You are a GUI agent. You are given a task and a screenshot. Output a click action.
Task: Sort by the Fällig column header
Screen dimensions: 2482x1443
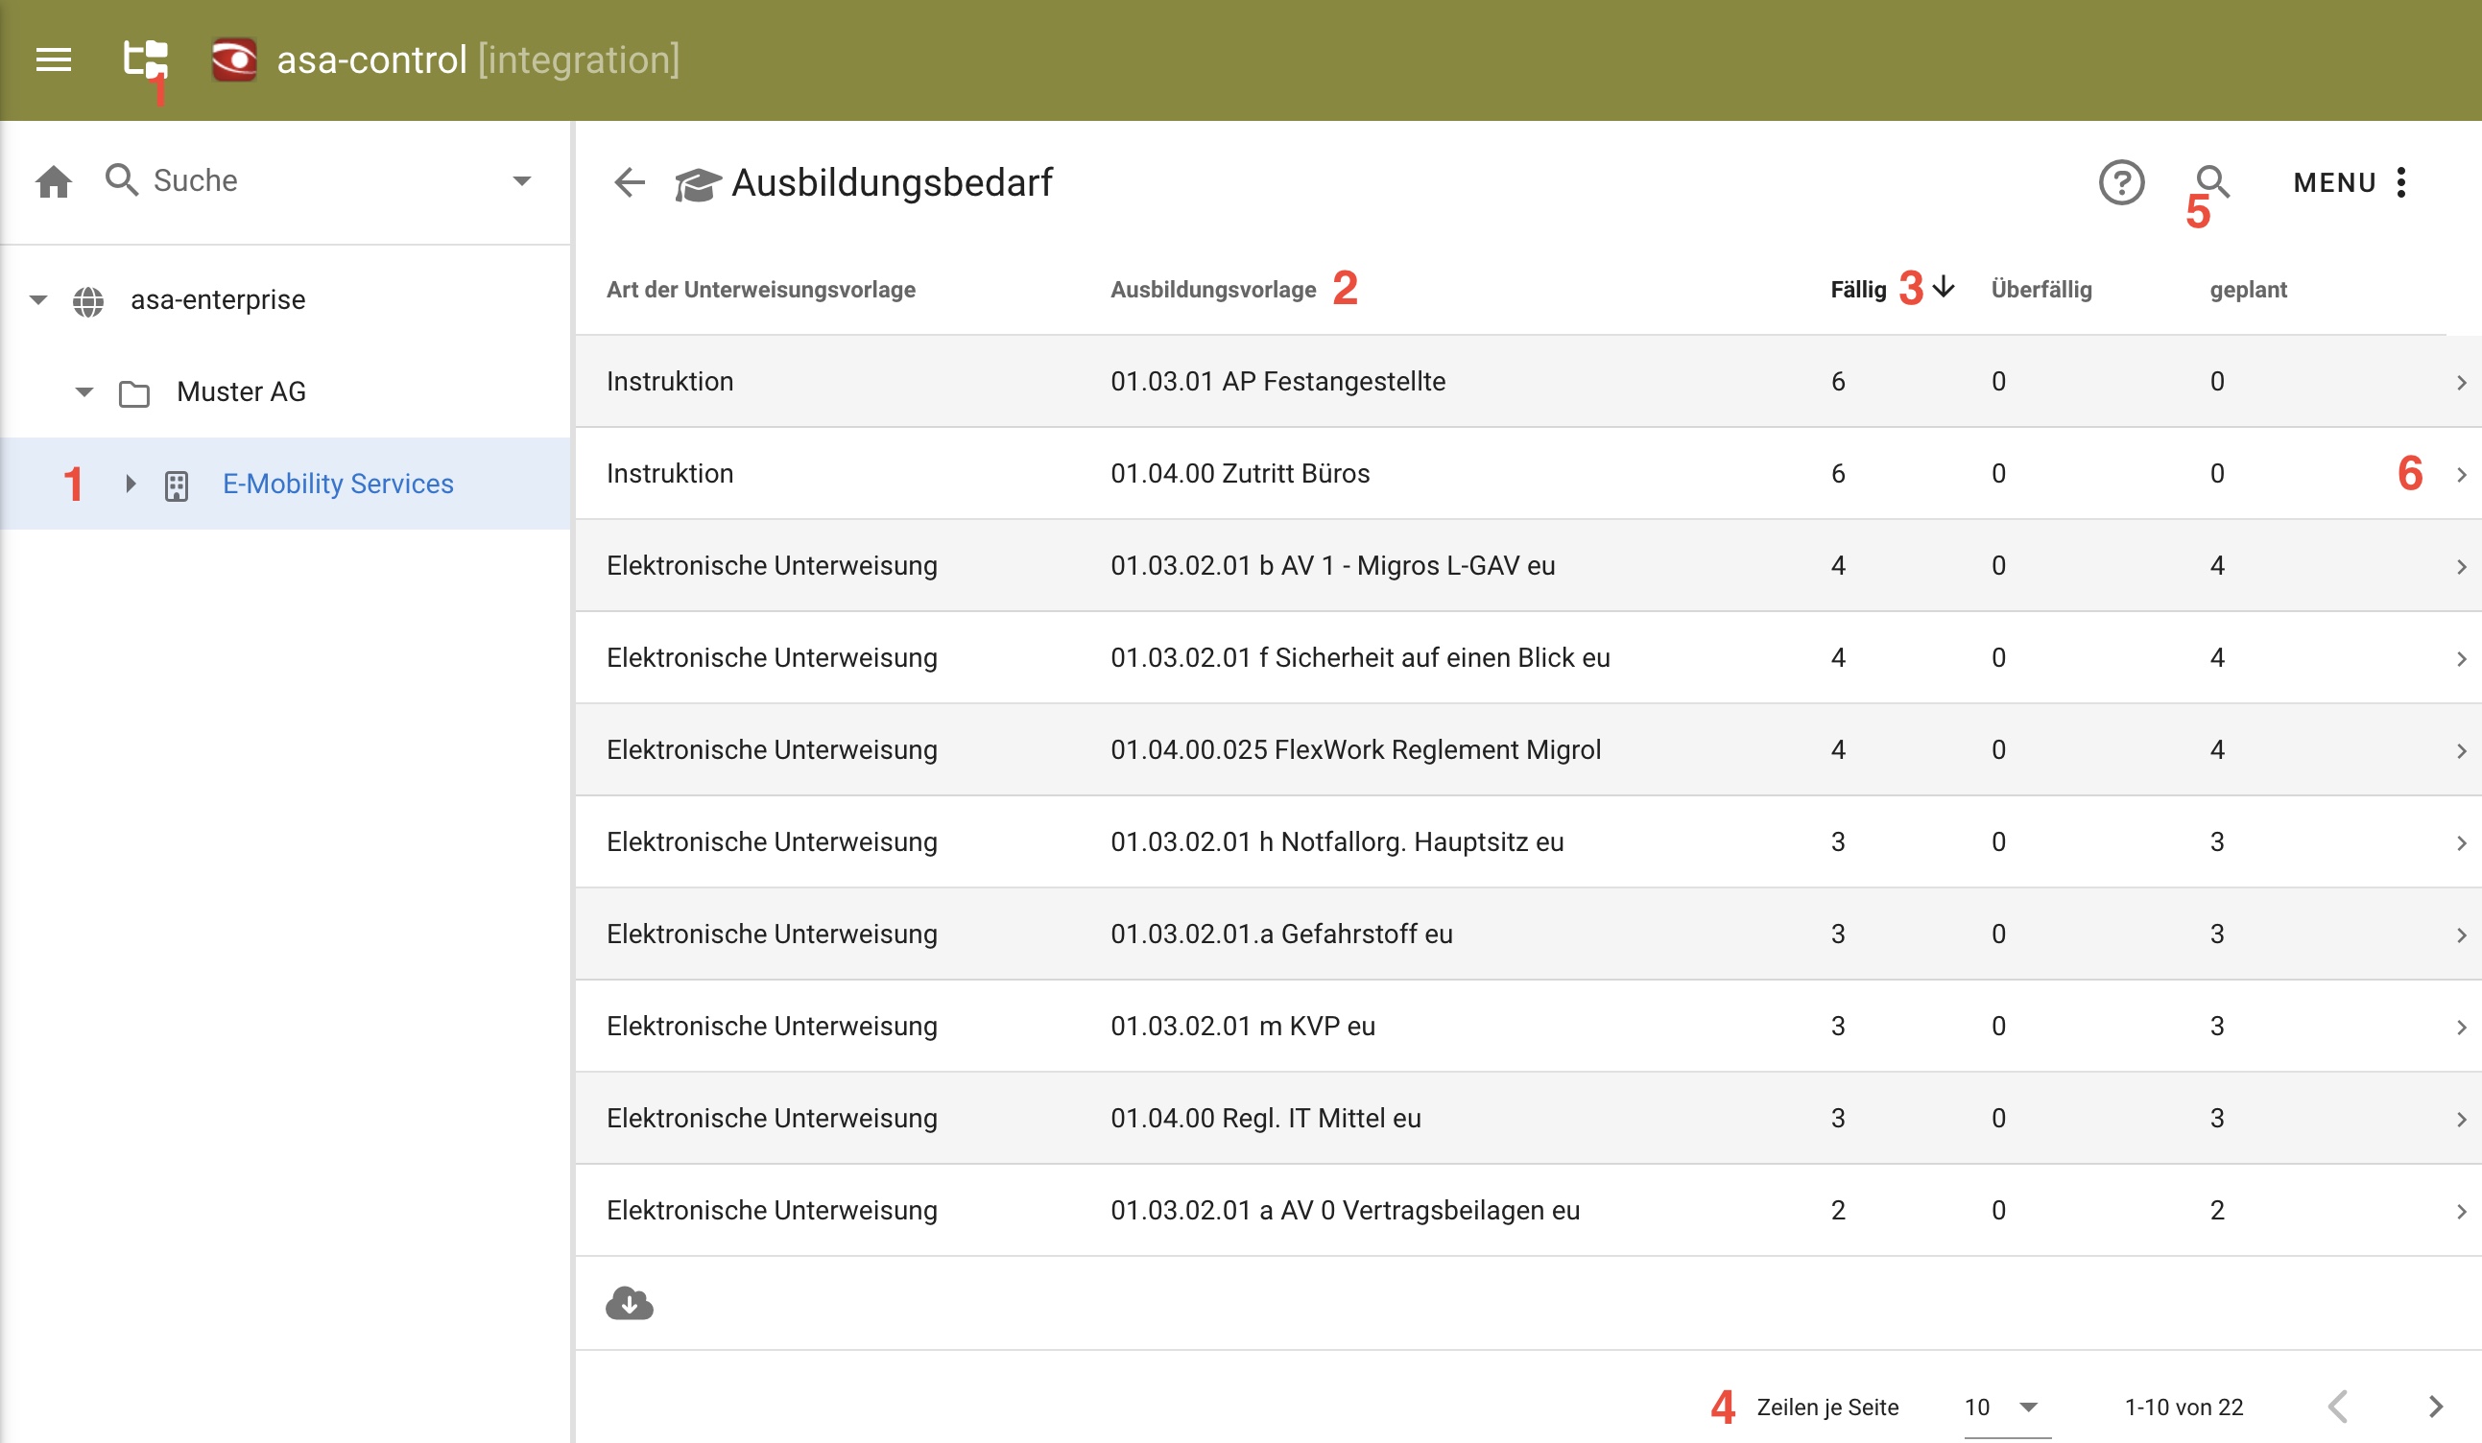1857,290
